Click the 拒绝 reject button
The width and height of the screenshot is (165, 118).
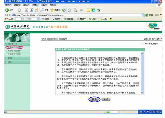coord(106,99)
